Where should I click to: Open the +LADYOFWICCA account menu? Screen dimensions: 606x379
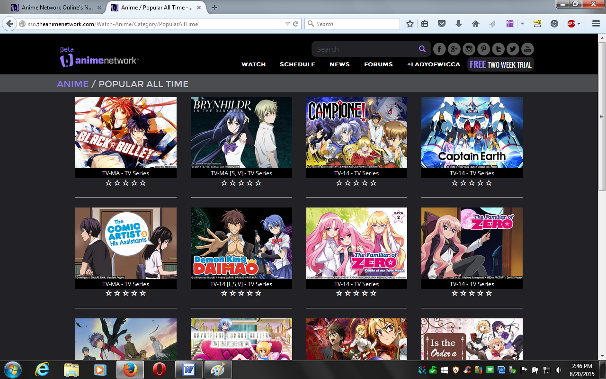433,64
